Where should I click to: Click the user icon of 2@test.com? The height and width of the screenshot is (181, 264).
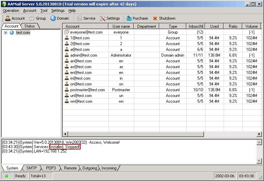67,43
